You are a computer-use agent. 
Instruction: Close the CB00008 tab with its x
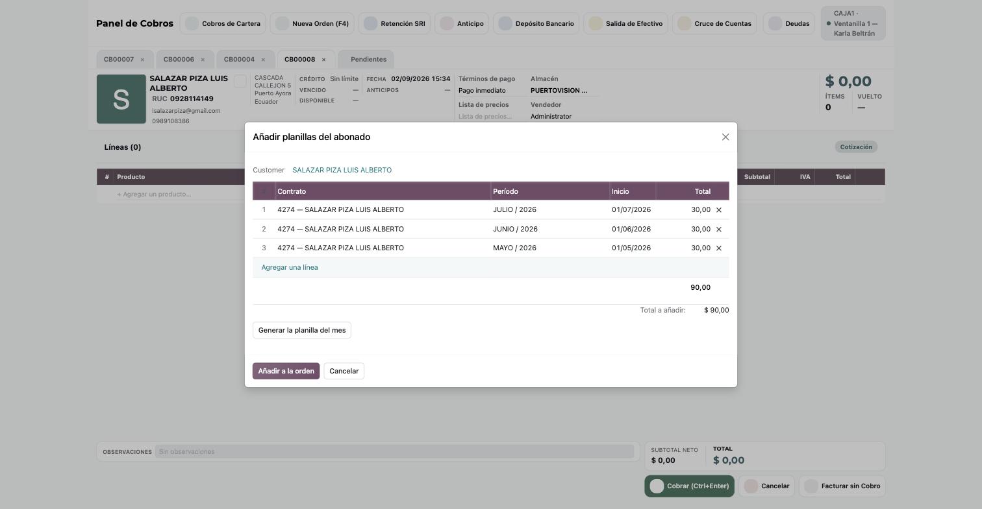point(323,60)
